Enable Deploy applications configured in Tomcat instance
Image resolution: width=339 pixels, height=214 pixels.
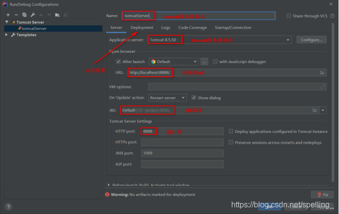pos(231,131)
